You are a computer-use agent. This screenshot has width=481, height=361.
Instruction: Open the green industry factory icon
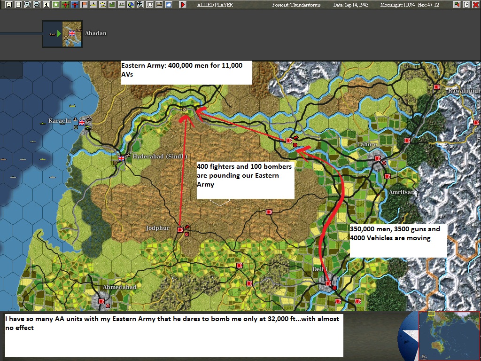click(112, 5)
